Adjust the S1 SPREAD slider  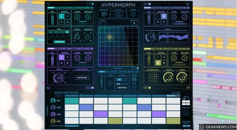coord(83,24)
